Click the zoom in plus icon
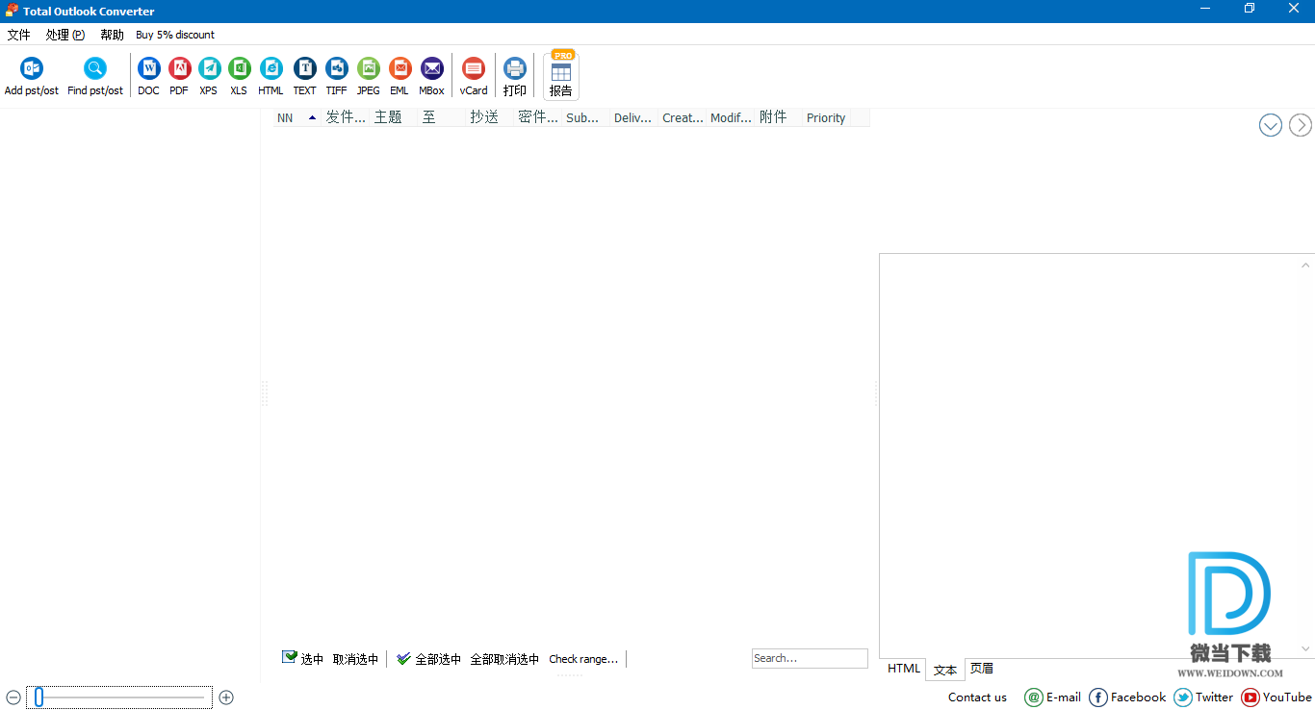Screen dimensions: 1315x710 click(226, 697)
